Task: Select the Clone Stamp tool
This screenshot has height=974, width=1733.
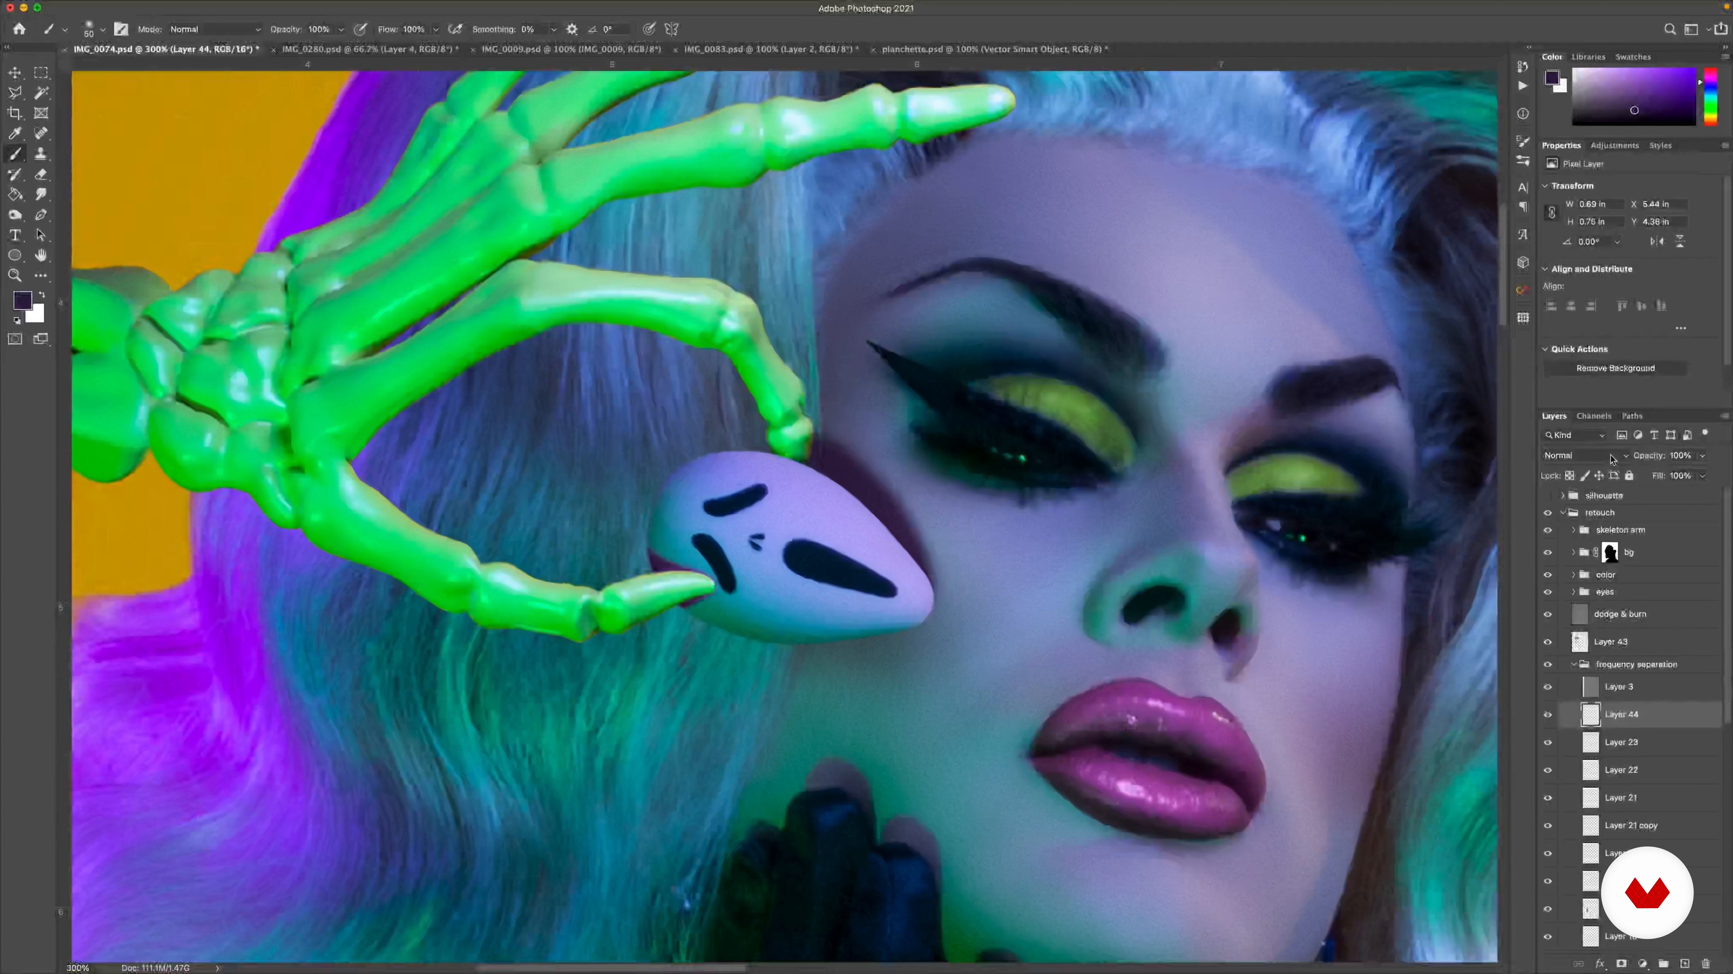Action: (41, 154)
